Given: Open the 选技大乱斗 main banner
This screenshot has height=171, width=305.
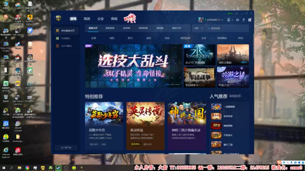Looking at the screenshot, I should point(134,66).
